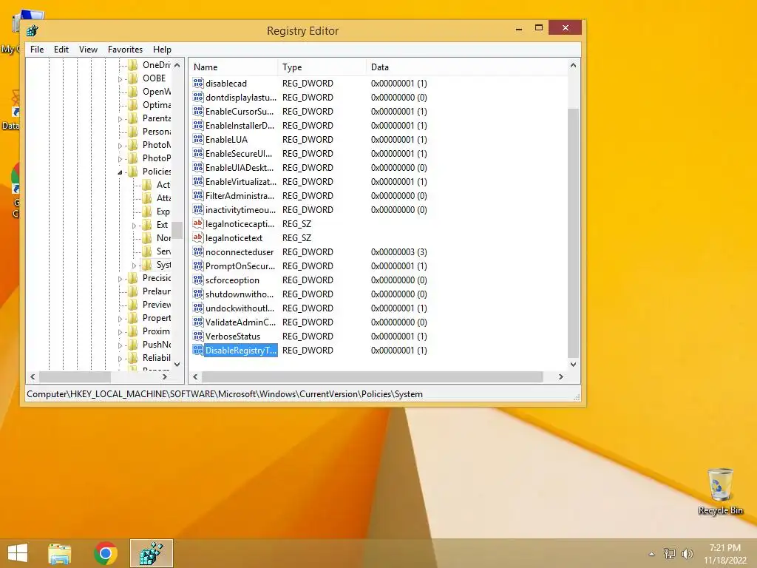
Task: Open the File menu
Action: pyautogui.click(x=37, y=50)
